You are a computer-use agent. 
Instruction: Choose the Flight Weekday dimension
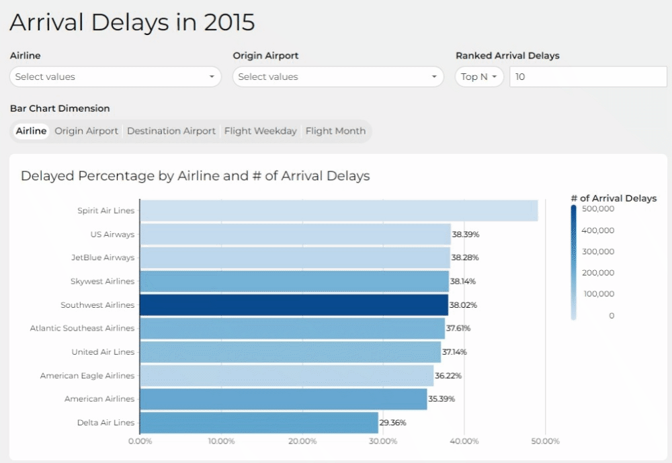260,131
